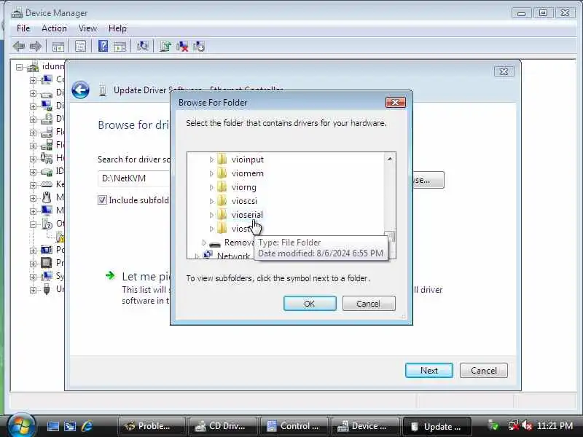Screen dimensions: 583x437
Task: Click the yellow warning device under Other devices
Action: tap(60, 237)
